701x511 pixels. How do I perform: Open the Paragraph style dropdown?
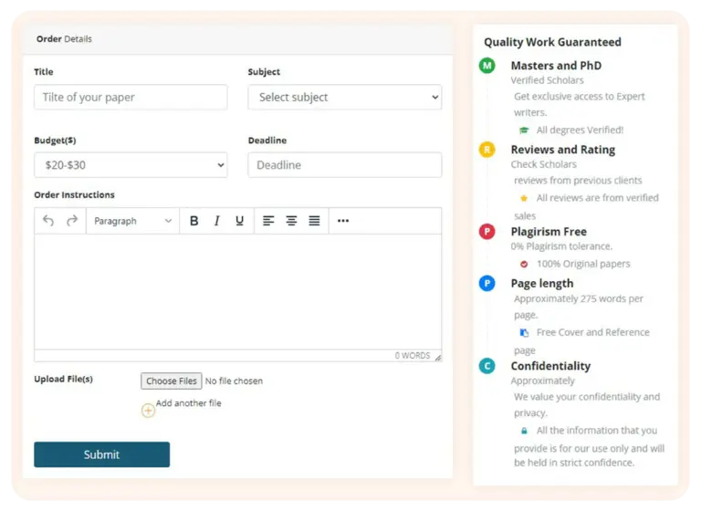[132, 221]
